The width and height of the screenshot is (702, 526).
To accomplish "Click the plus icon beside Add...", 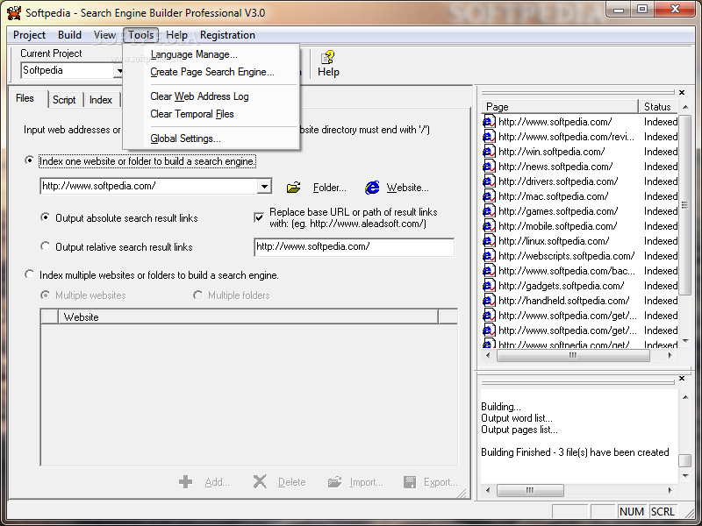I will tap(185, 481).
